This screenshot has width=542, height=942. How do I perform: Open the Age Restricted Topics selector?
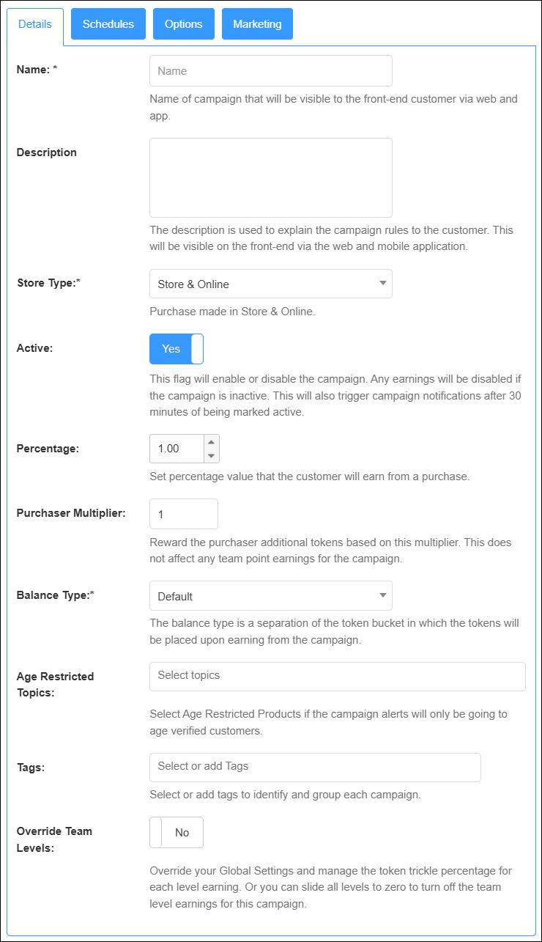coord(337,676)
